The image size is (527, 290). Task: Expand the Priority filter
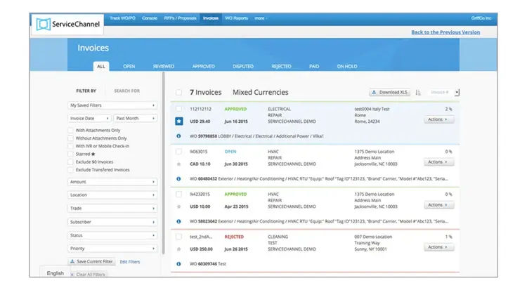tap(112, 249)
